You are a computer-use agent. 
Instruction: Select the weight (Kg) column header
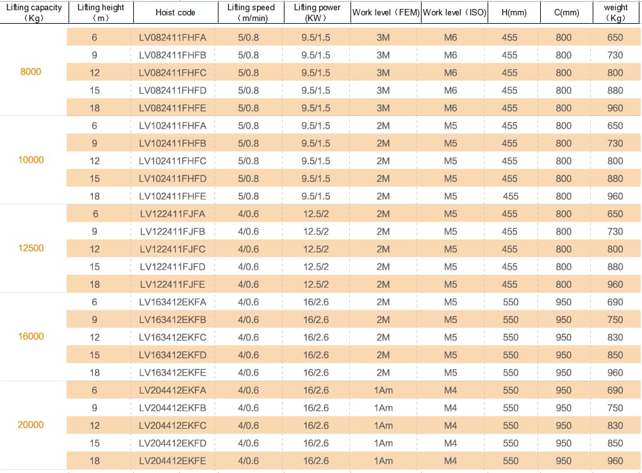point(615,12)
